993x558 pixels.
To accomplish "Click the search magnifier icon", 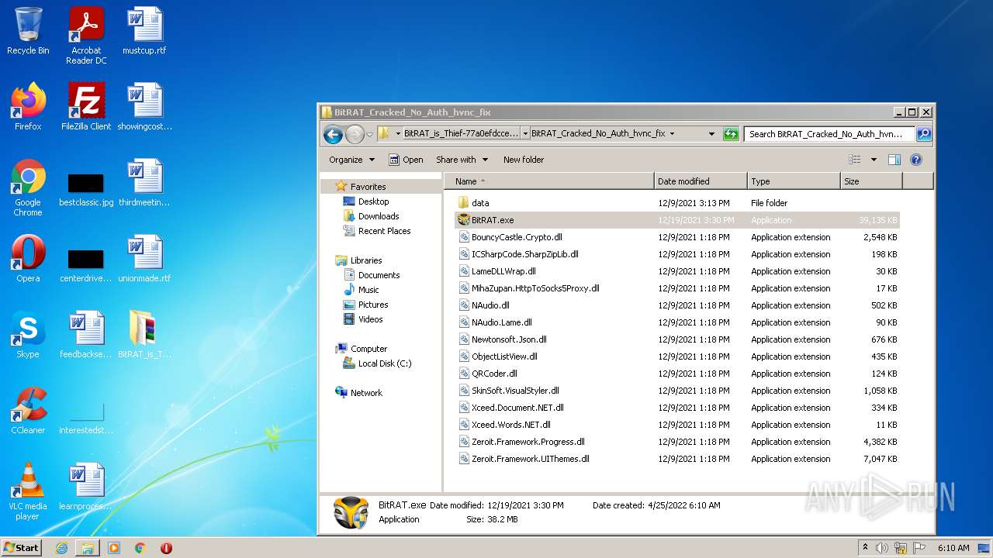I will point(923,134).
